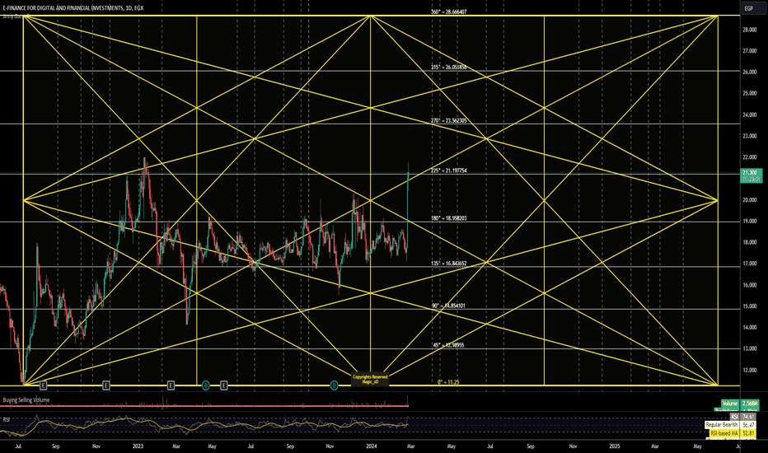Click the RSI-based MA 52.81 label

tap(733, 433)
